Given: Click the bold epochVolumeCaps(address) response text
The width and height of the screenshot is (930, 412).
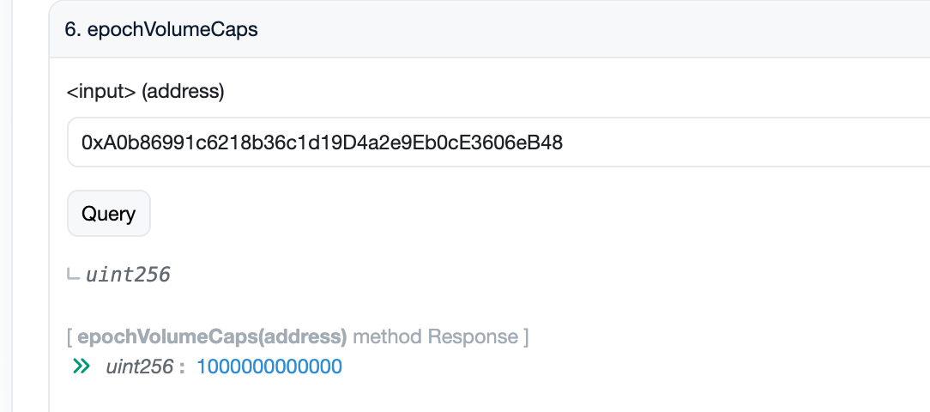Looking at the screenshot, I should coord(212,336).
